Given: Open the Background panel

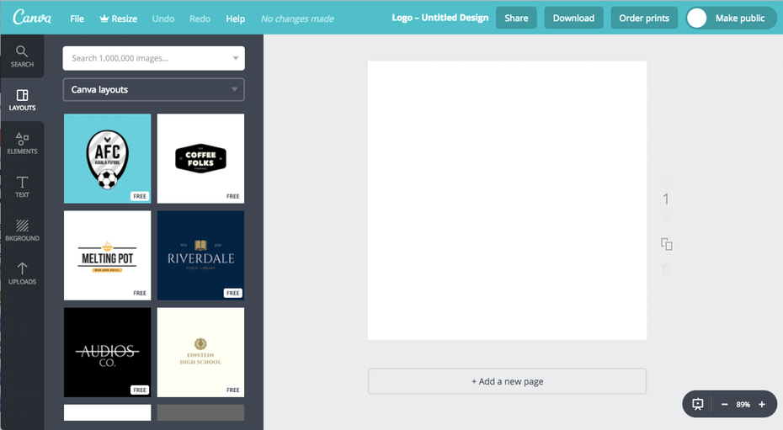Looking at the screenshot, I should (x=22, y=231).
